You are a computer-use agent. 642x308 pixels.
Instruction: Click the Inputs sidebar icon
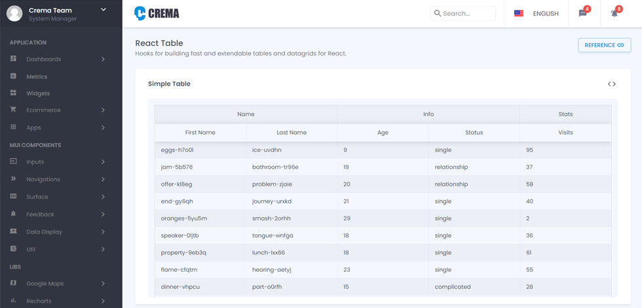14,162
